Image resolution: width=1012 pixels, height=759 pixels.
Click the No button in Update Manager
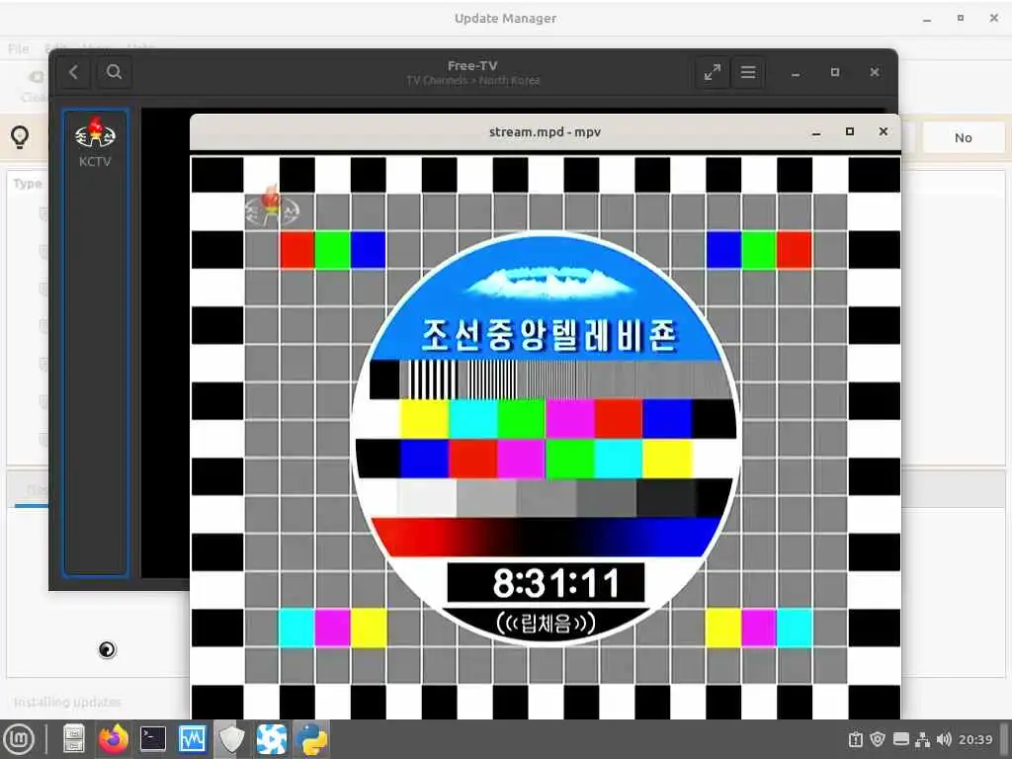point(963,137)
